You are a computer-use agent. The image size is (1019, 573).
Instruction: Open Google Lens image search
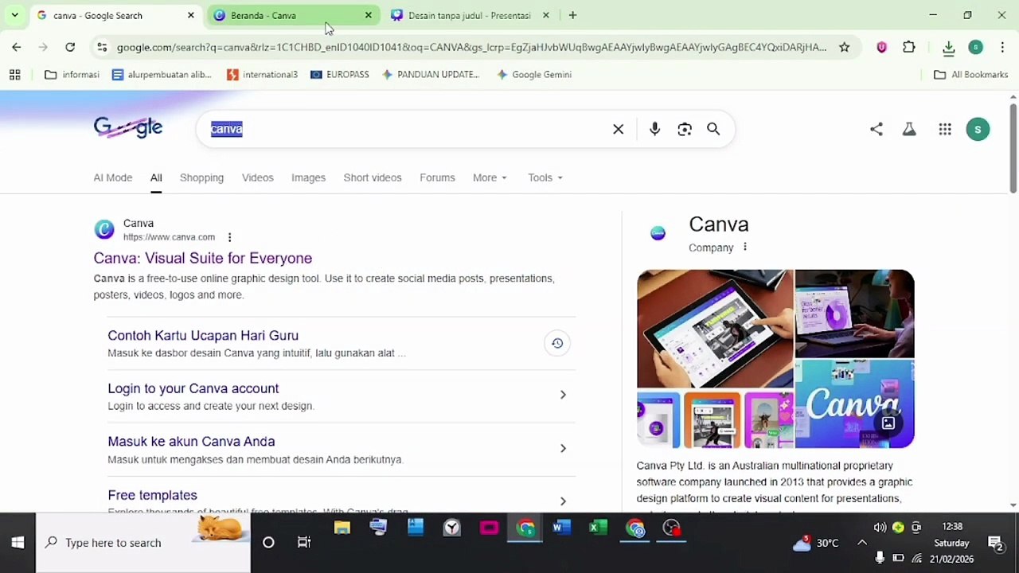(685, 129)
